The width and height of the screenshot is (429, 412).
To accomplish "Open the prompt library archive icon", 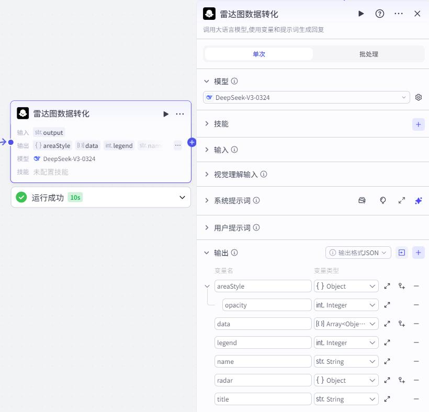I will pyautogui.click(x=362, y=200).
